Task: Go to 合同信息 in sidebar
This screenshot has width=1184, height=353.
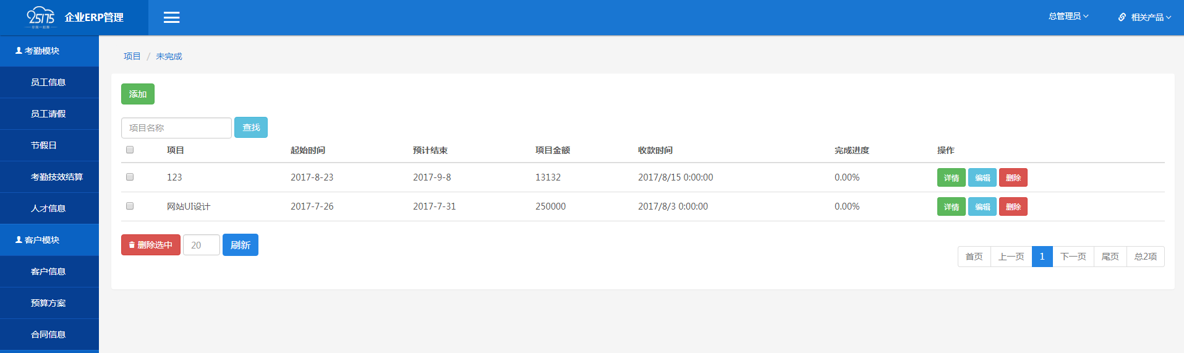Action: pos(48,334)
